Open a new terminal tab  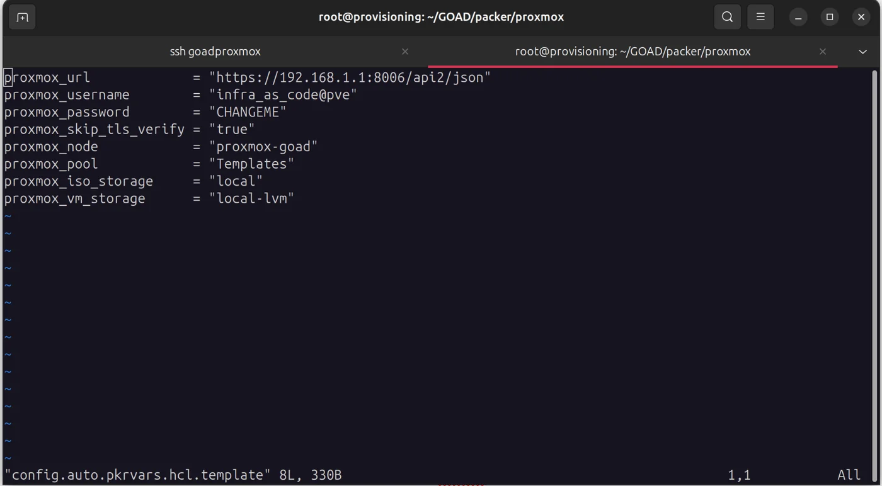(x=22, y=17)
